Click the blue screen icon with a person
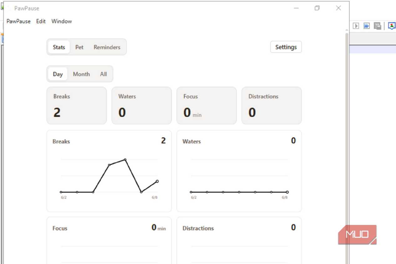Viewport: 396px width, 264px height. pyautogui.click(x=392, y=26)
